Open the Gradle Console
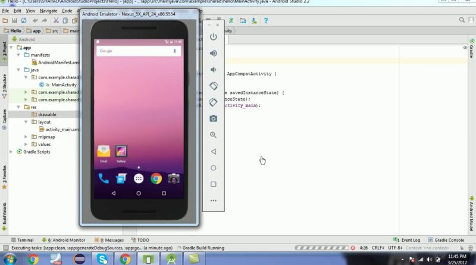Viewport: 476px width, 265px height. click(x=446, y=240)
